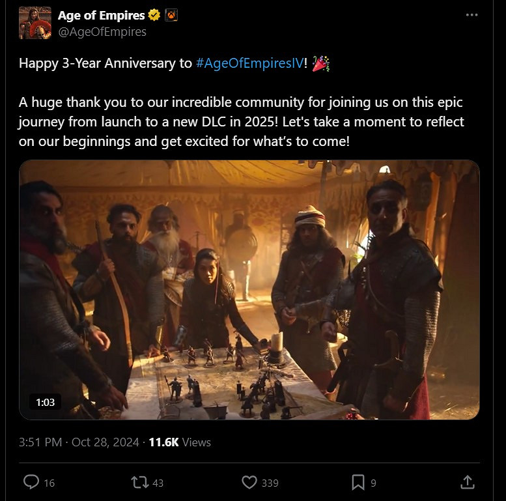Play the video of warriors around the map
Image resolution: width=506 pixels, height=501 pixels.
[x=249, y=290]
